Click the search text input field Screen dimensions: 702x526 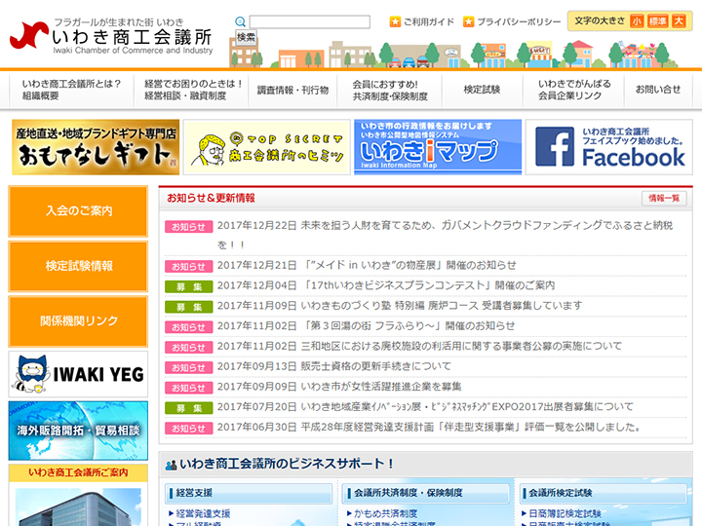click(309, 21)
